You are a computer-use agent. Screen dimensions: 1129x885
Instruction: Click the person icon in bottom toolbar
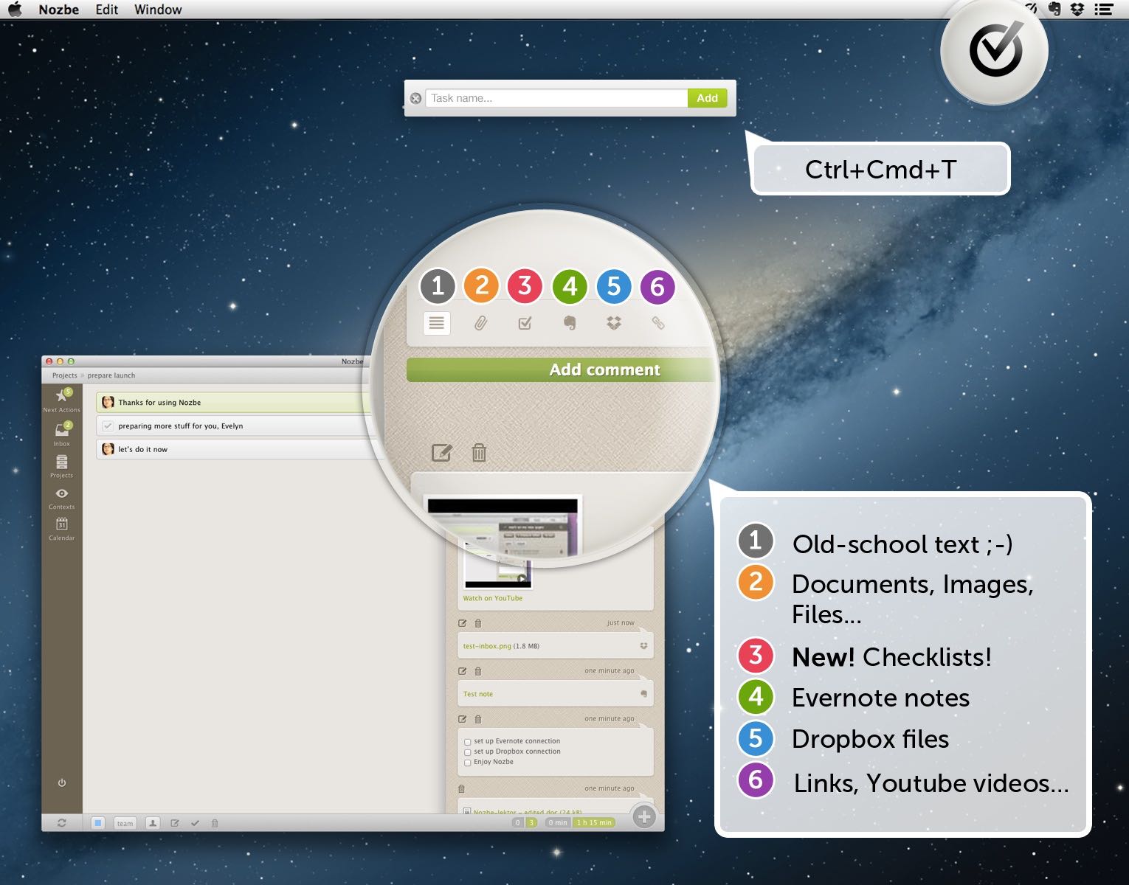[153, 823]
